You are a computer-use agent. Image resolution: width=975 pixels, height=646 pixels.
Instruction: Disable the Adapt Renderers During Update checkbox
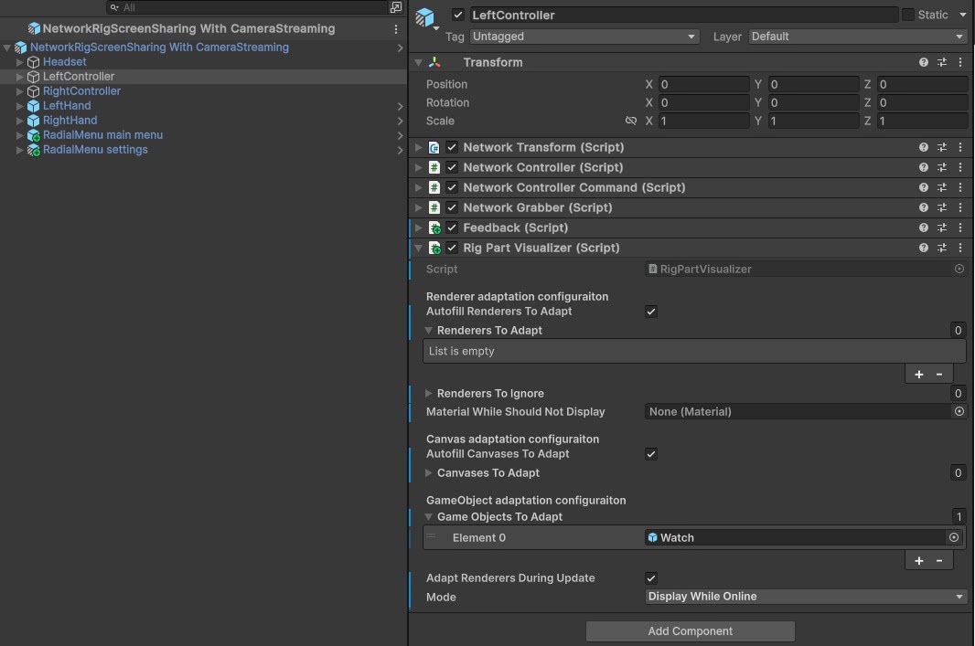pos(651,578)
